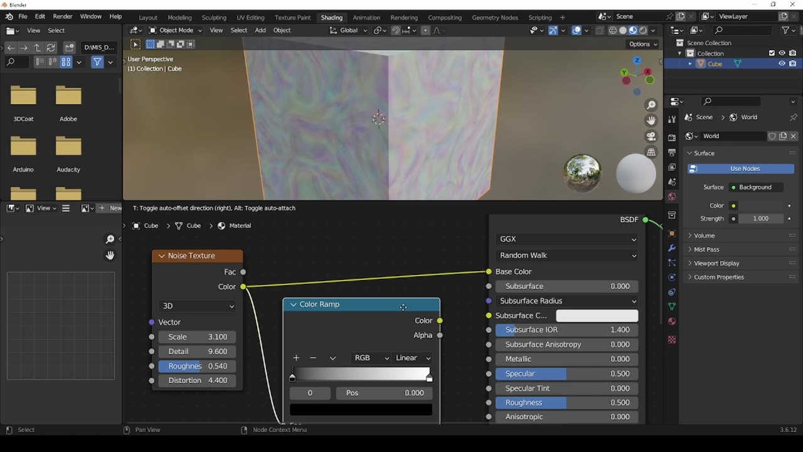The width and height of the screenshot is (803, 452).
Task: Toggle the file browser filter funnel
Action: (97, 62)
